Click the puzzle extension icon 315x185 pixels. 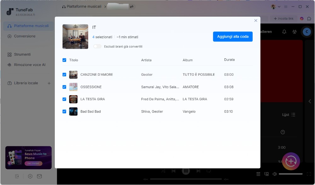(x=309, y=19)
